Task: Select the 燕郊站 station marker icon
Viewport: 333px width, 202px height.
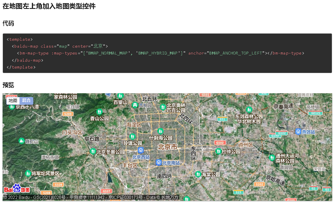Action: click(x=299, y=132)
